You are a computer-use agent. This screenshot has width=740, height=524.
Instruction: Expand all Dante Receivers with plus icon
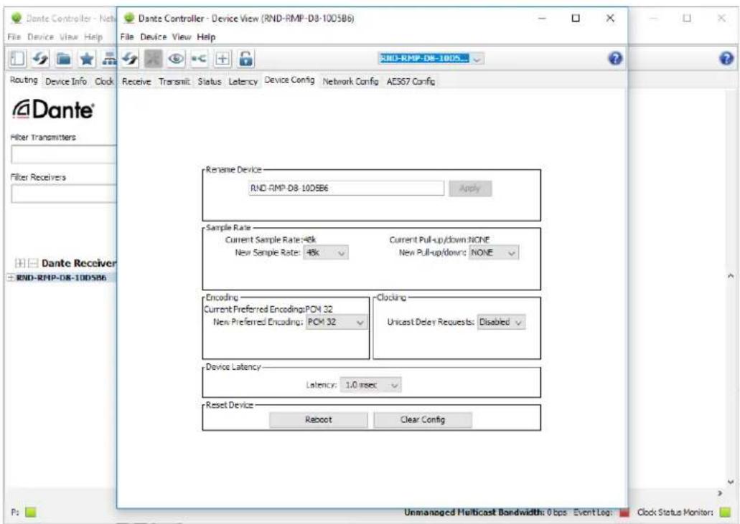click(20, 263)
